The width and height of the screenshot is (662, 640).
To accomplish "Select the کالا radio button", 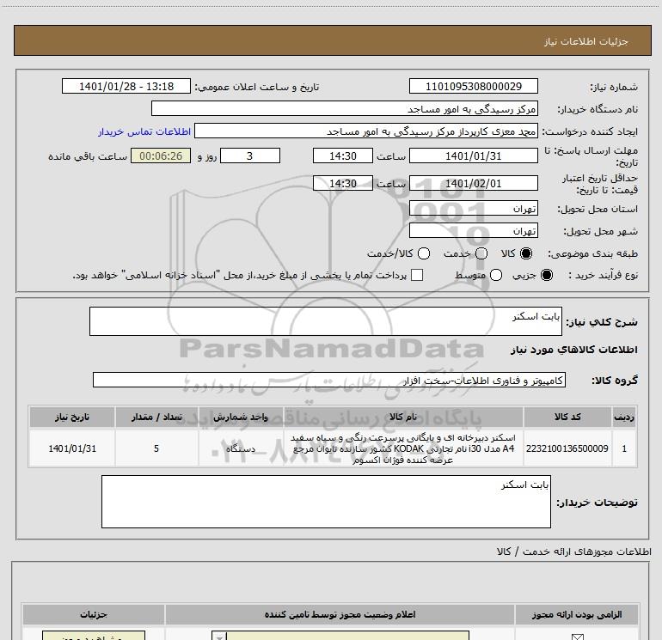I will pyautogui.click(x=526, y=253).
